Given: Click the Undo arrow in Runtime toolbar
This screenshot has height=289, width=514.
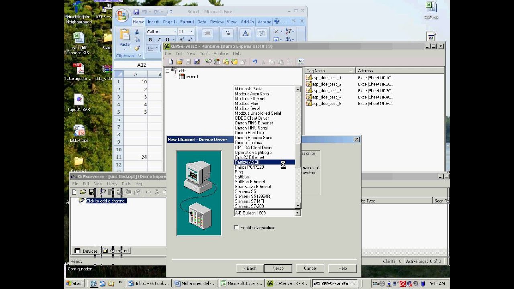Looking at the screenshot, I should click(255, 62).
